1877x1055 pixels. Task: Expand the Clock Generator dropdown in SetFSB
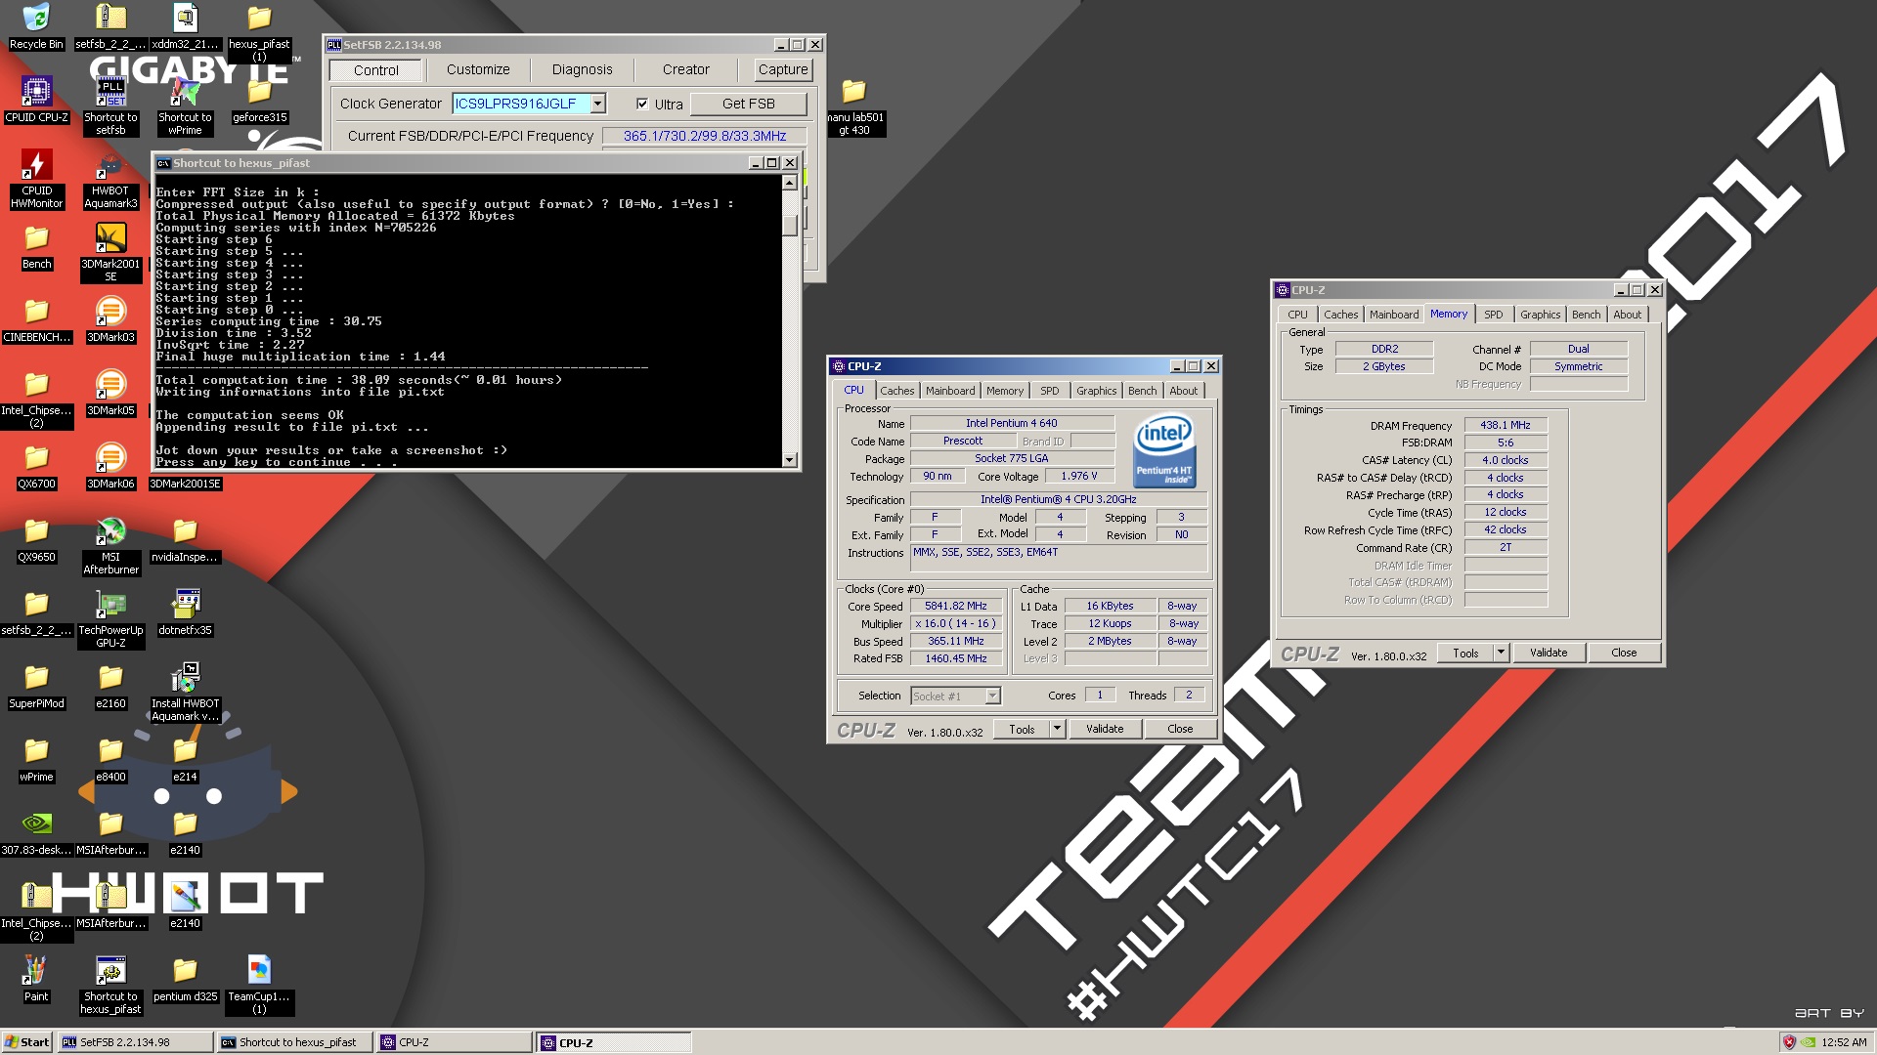click(598, 104)
